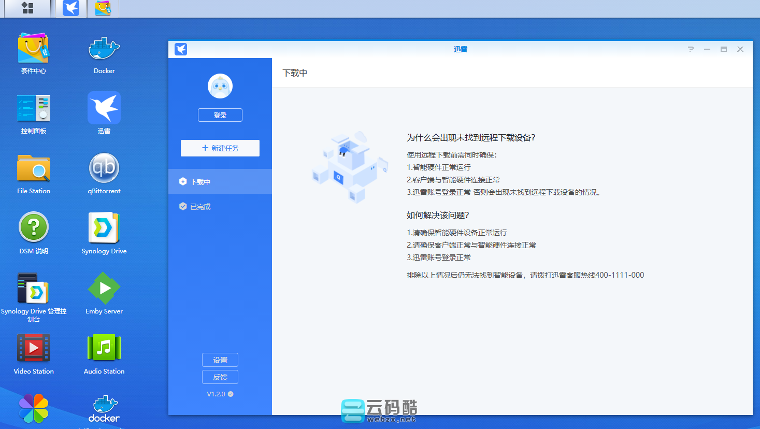Click the 新建任务 button
The width and height of the screenshot is (760, 429).
[220, 148]
